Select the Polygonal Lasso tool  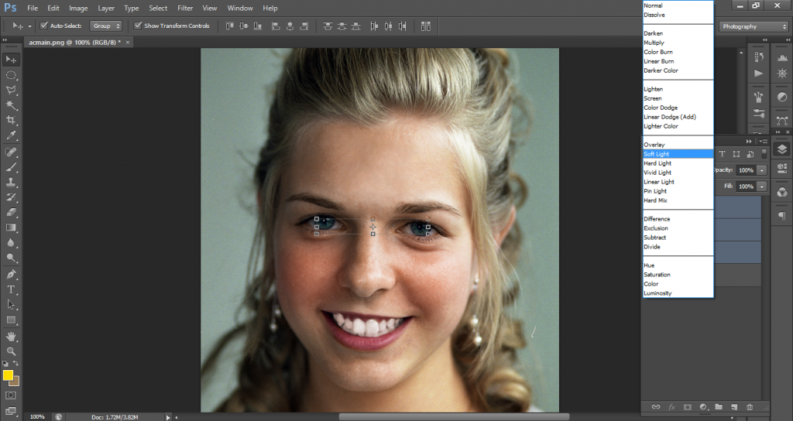[11, 90]
